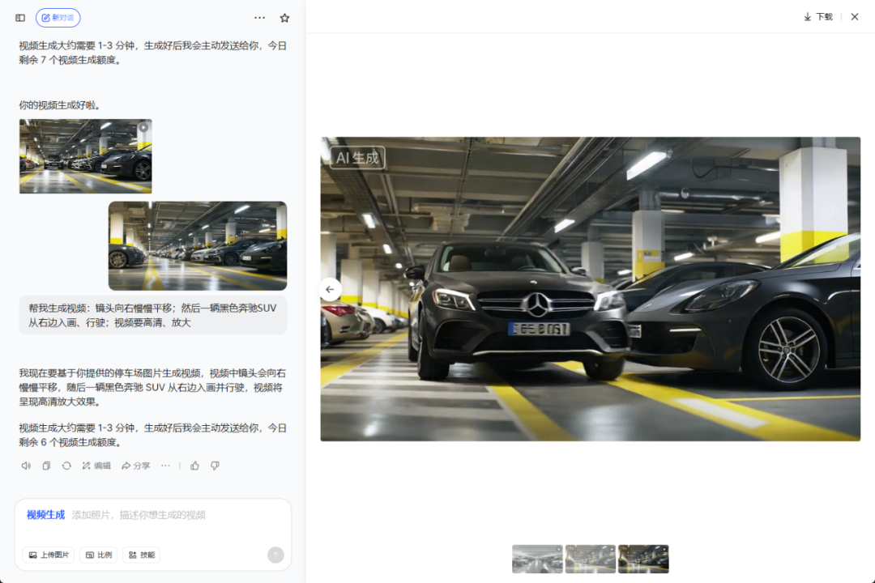Screen dimensions: 875x583
Task: Download the image via 下载
Action: pos(817,17)
